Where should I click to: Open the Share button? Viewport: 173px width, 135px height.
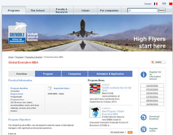click(x=158, y=62)
